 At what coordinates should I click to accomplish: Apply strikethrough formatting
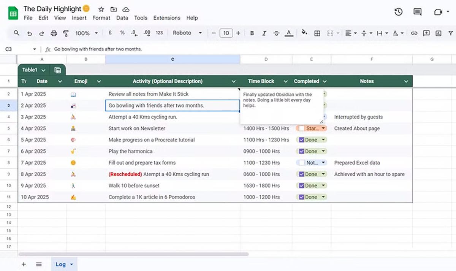276,33
